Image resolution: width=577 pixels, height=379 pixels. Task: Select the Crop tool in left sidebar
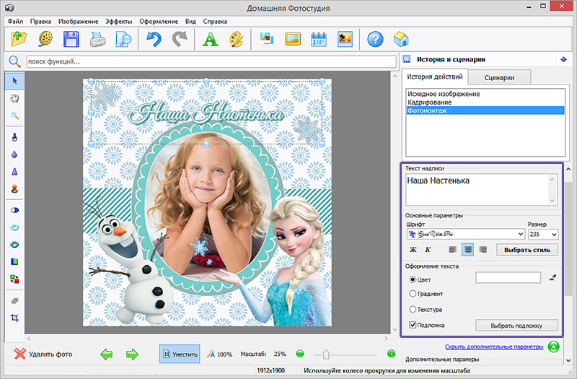14,318
